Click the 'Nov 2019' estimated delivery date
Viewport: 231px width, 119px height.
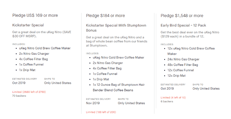[x=94, y=103]
